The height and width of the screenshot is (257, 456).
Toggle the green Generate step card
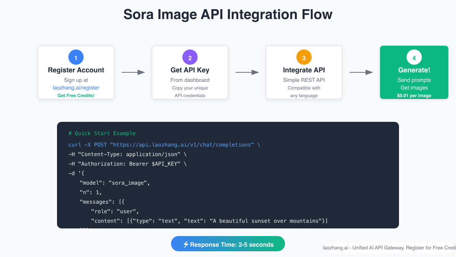point(414,72)
